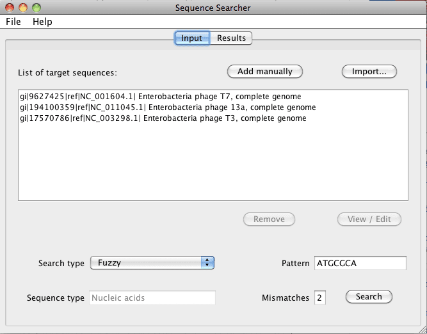
Task: Click the Mismatches number field
Action: pyautogui.click(x=319, y=298)
